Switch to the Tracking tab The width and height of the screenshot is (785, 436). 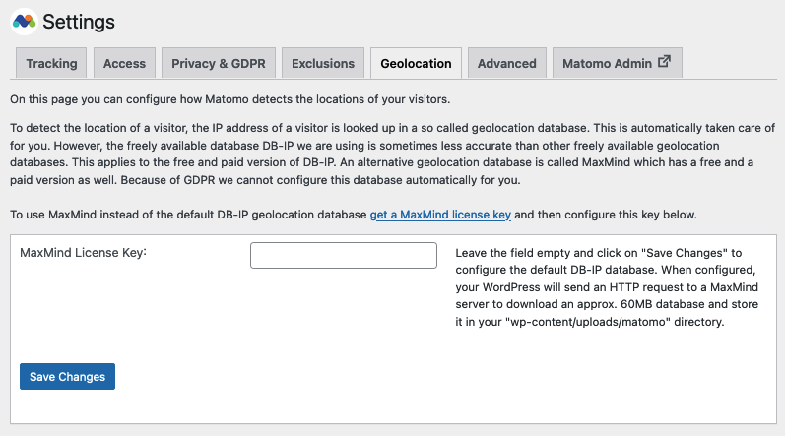click(51, 63)
